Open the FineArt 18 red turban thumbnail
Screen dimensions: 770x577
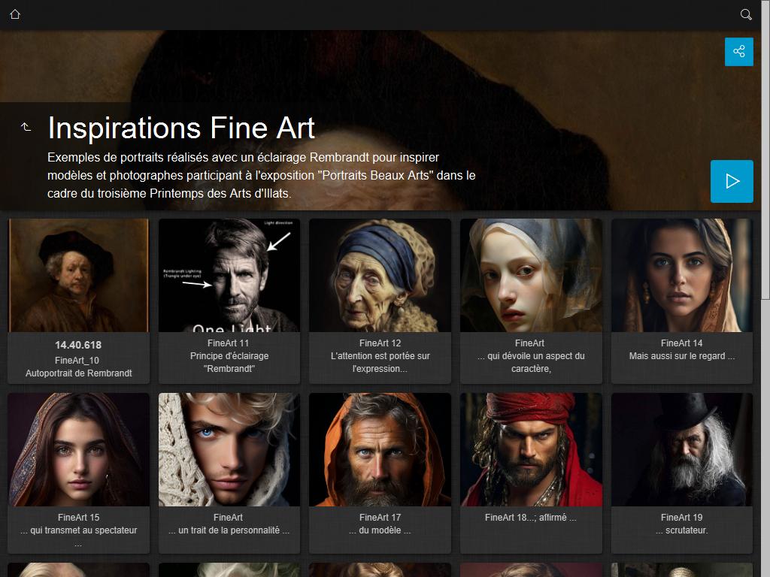[531, 449]
